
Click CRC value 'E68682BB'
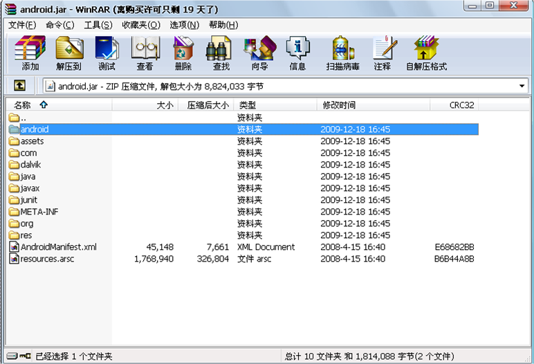pos(454,247)
